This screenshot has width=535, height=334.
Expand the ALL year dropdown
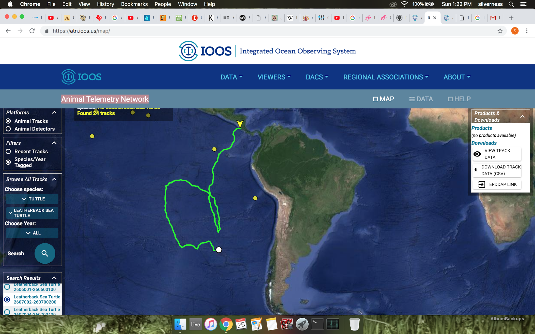click(33, 233)
